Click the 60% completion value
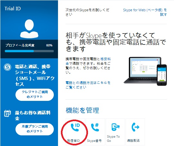The width and height of the screenshot is (174, 146). 49,45
